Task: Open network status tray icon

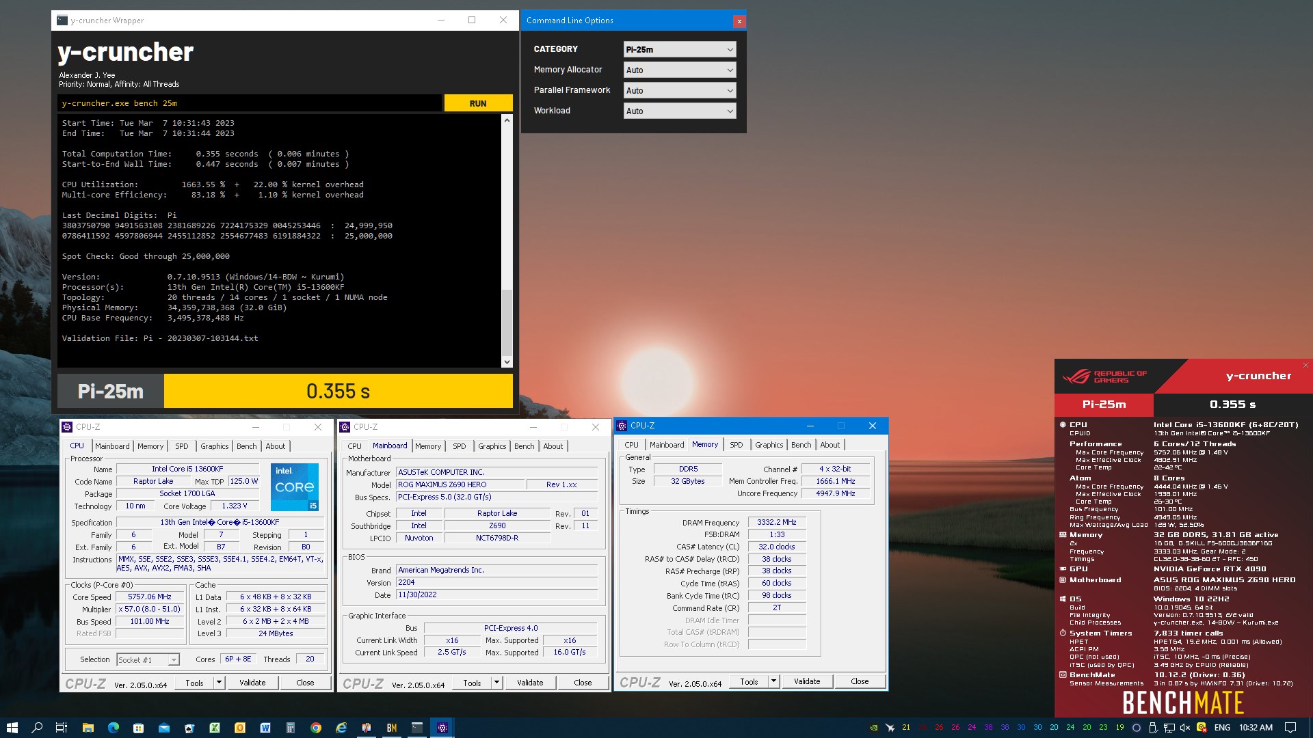Action: tap(1169, 728)
